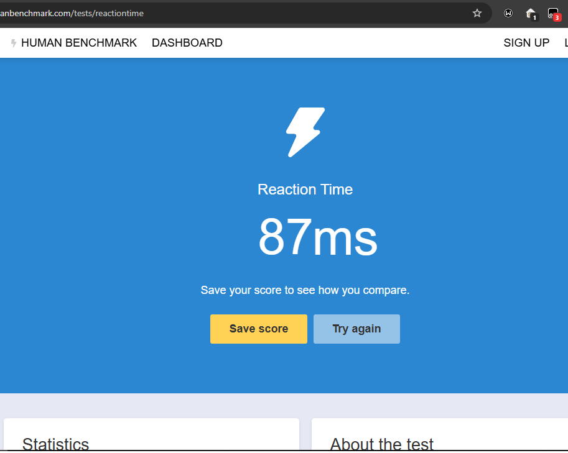This screenshot has height=453, width=568.
Task: Click 'Save your score to see how you compare.'
Action: pos(305,290)
